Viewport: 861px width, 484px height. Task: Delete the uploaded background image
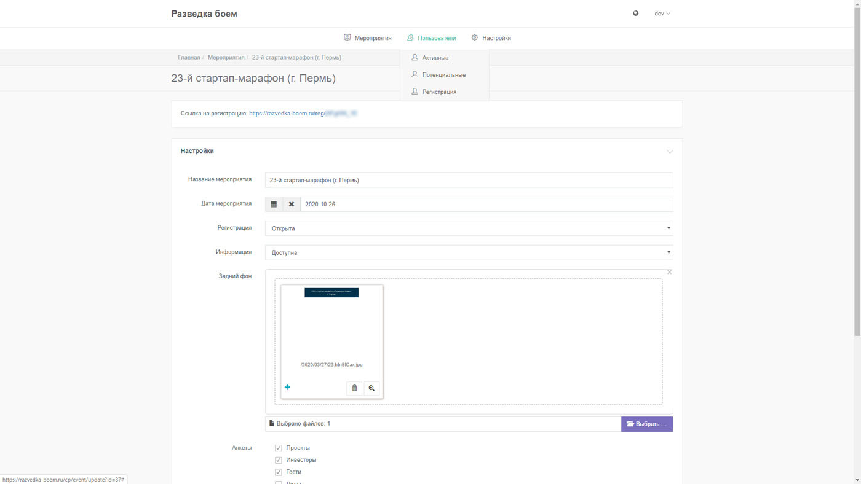coord(354,388)
